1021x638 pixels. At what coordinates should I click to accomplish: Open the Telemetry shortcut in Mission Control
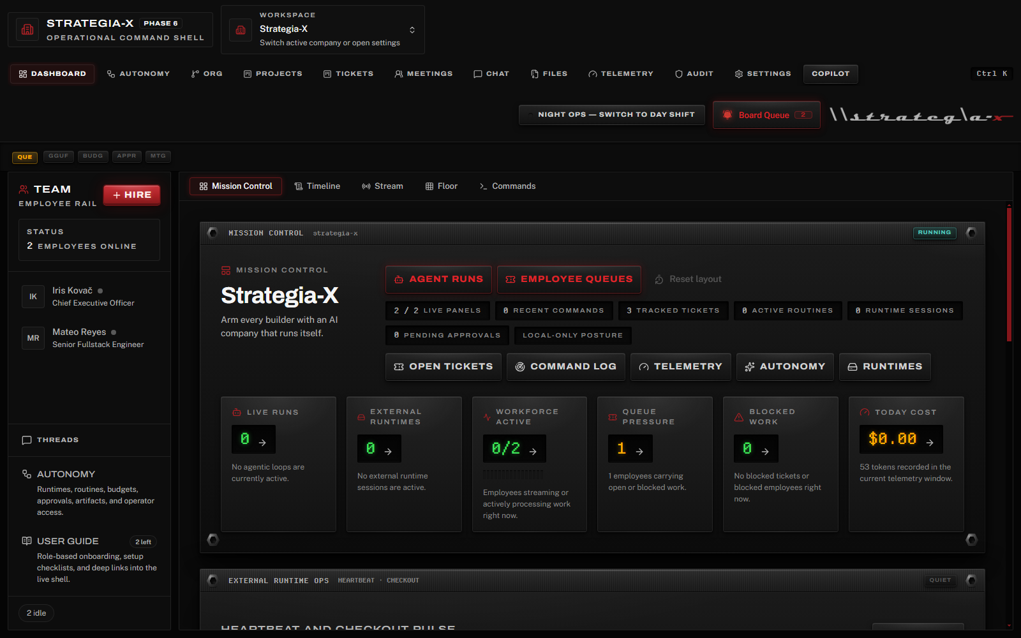[x=681, y=367]
